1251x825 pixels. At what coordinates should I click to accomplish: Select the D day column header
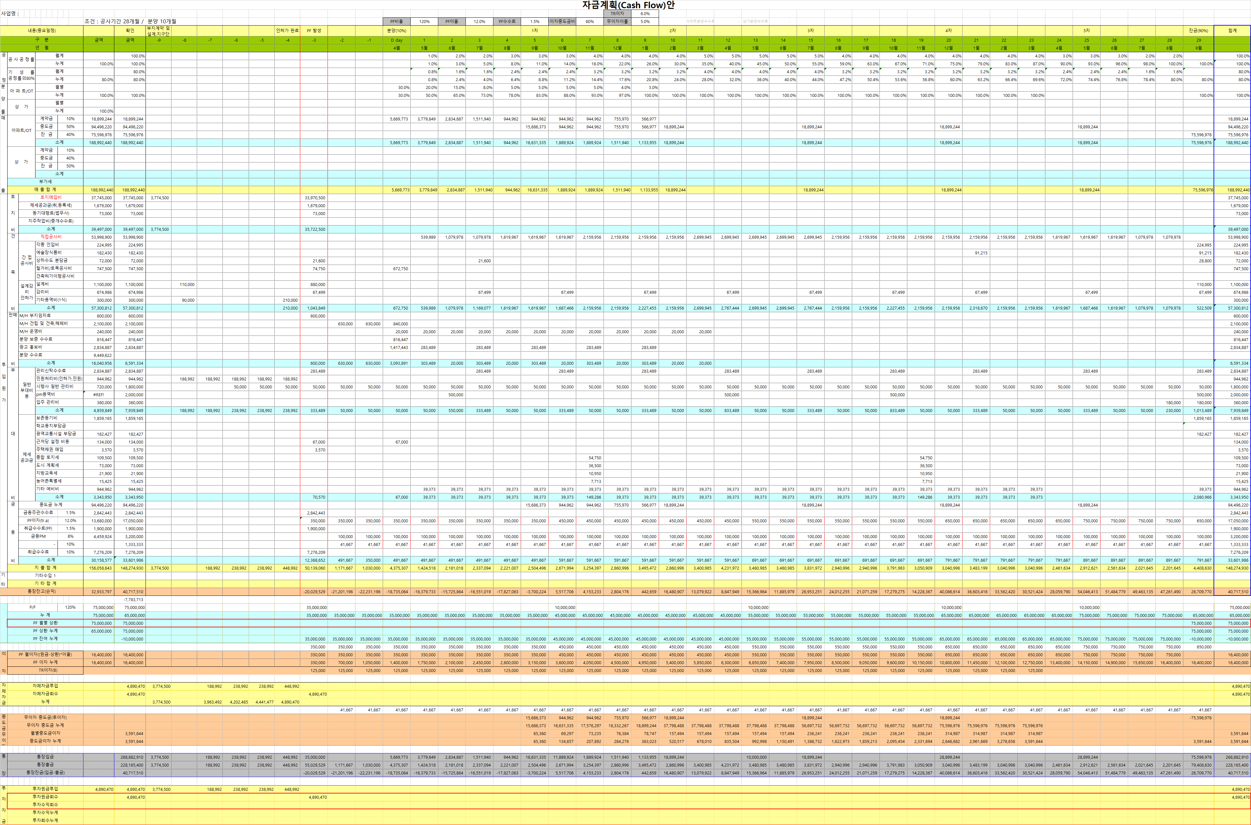396,40
